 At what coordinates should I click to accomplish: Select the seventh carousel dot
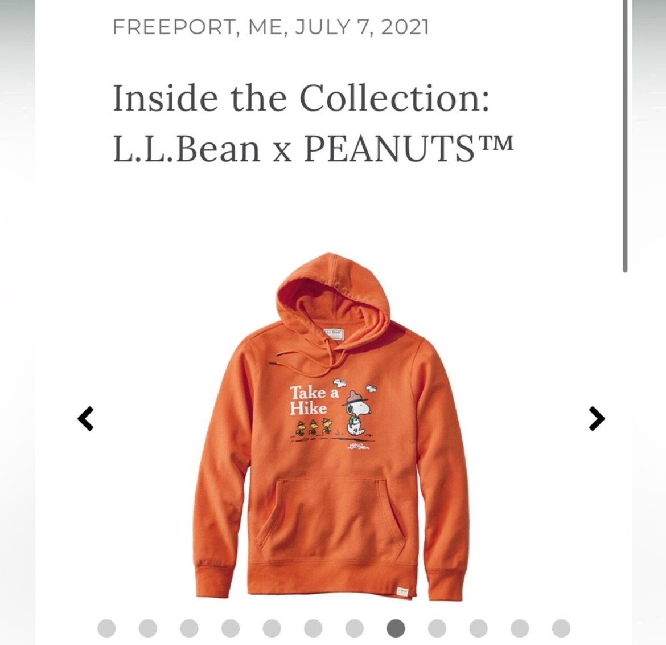pos(354,628)
